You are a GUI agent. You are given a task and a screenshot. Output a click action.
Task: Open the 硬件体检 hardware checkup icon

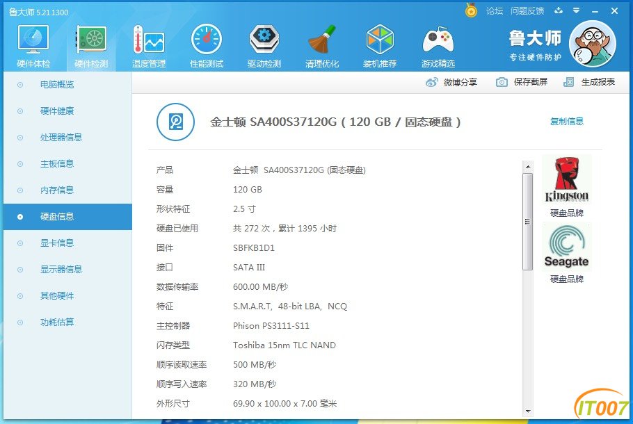[33, 40]
